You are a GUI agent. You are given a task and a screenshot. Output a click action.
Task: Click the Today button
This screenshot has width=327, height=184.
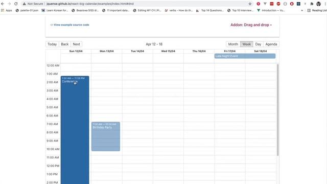tap(52, 44)
